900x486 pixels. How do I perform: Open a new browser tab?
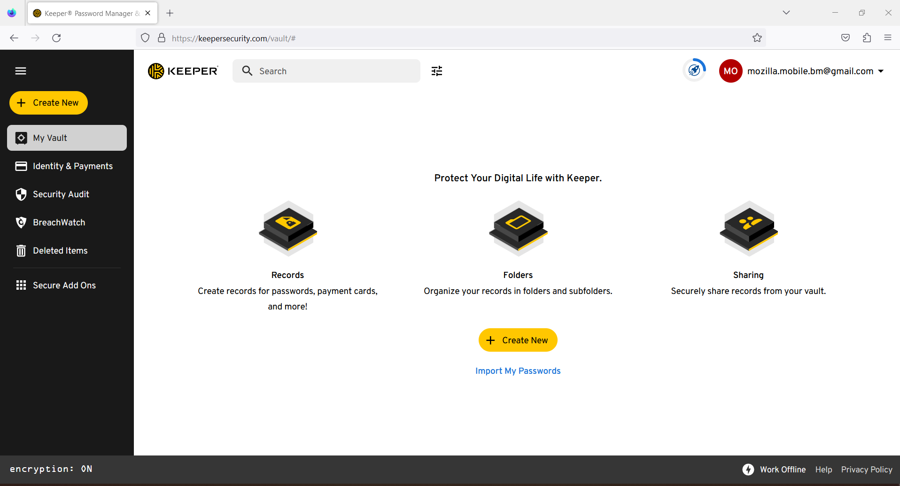pyautogui.click(x=170, y=13)
